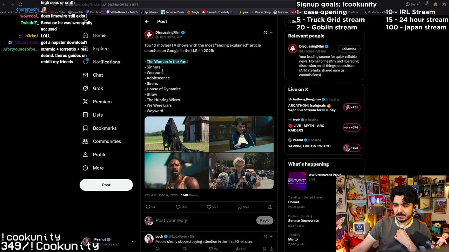The height and width of the screenshot is (252, 449).
Task: Like Lock's reply with 24 likes
Action: [211, 249]
